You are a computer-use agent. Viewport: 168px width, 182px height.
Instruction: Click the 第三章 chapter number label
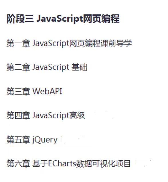tap(18, 91)
